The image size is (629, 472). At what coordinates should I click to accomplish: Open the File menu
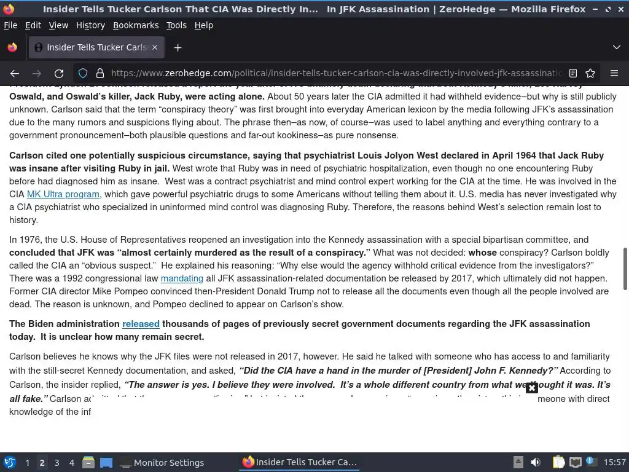[10, 25]
